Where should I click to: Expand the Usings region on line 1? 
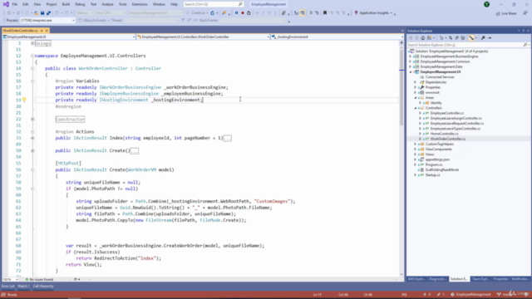(x=32, y=43)
